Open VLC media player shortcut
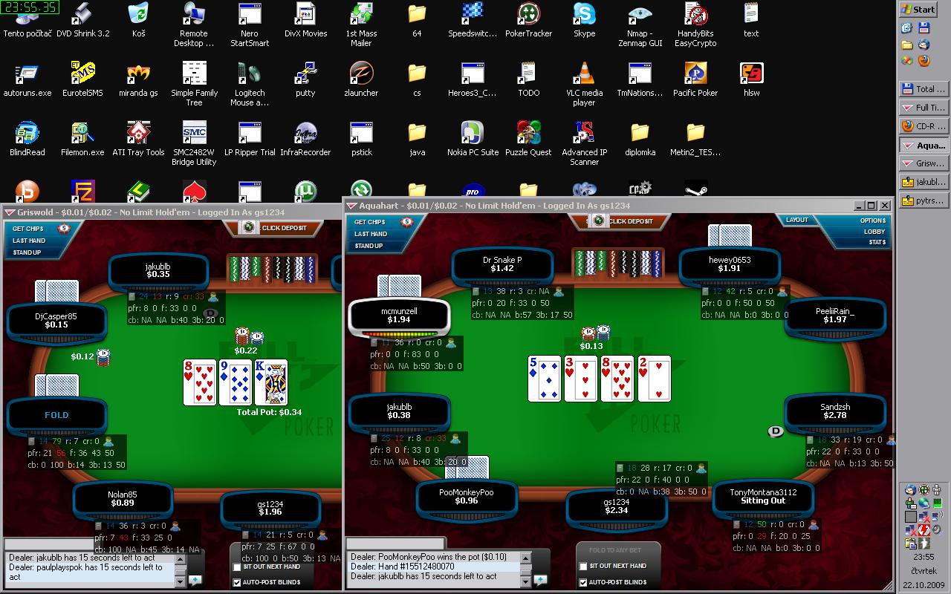Image resolution: width=951 pixels, height=594 pixels. [x=584, y=84]
